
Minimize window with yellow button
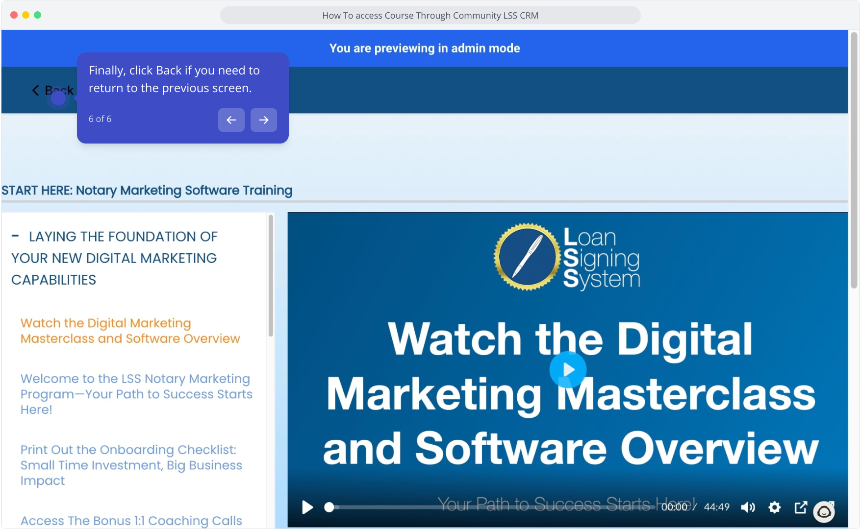pos(26,15)
